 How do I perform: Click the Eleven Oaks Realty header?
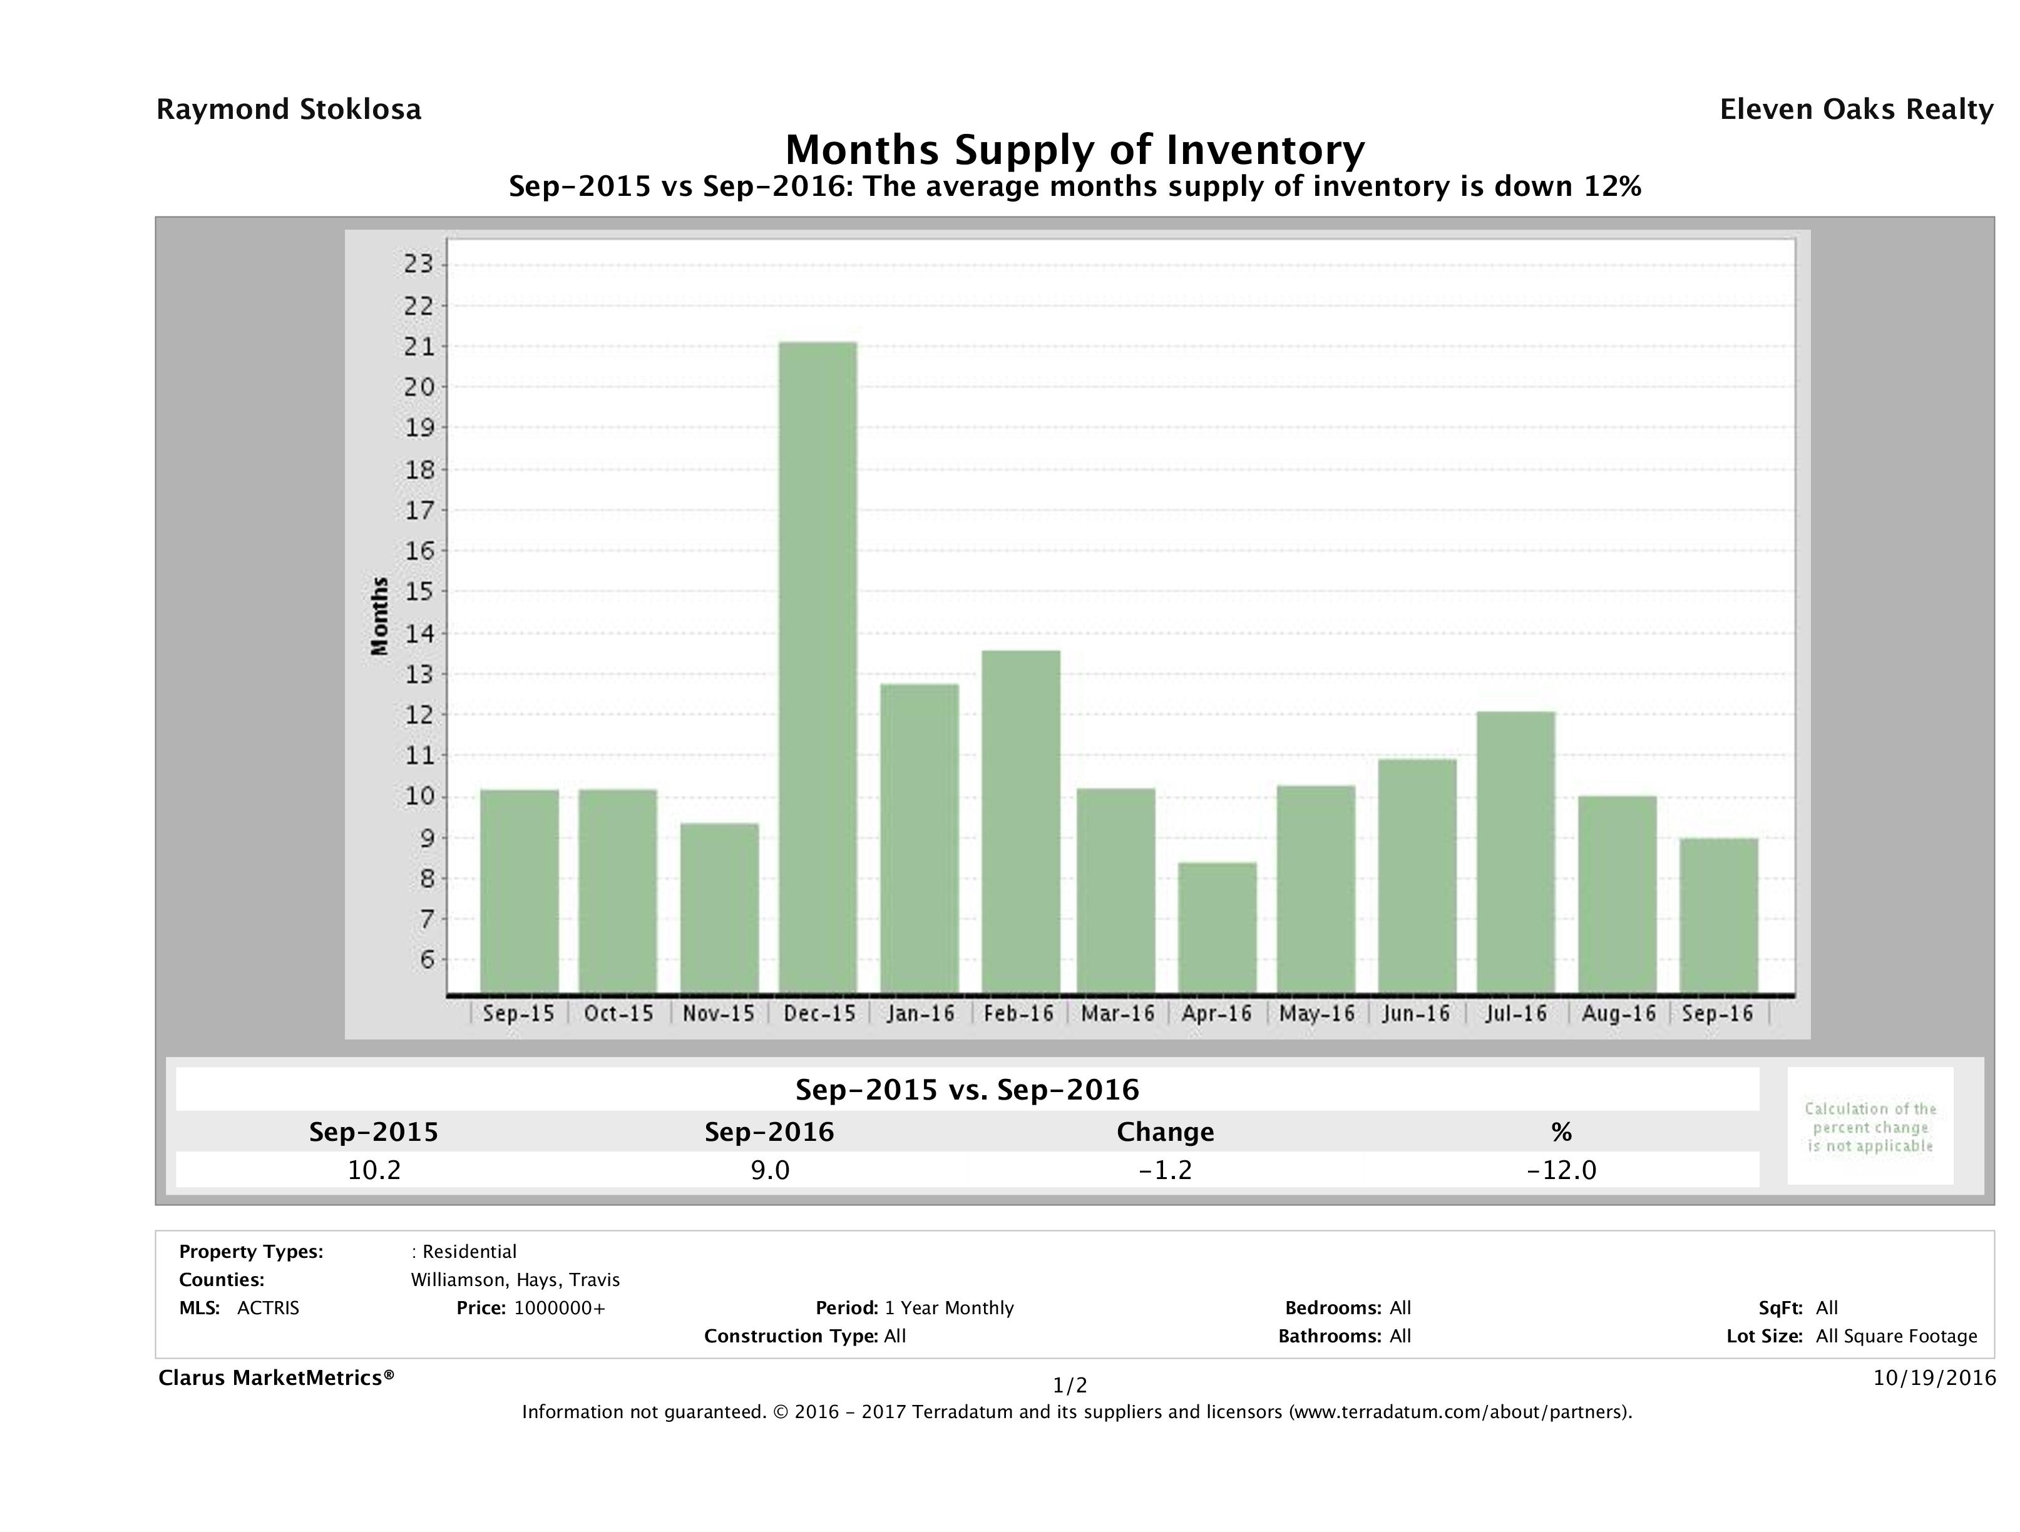tap(1855, 110)
